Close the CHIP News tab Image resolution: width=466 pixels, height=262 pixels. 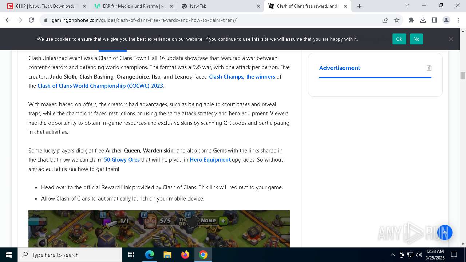click(x=84, y=6)
